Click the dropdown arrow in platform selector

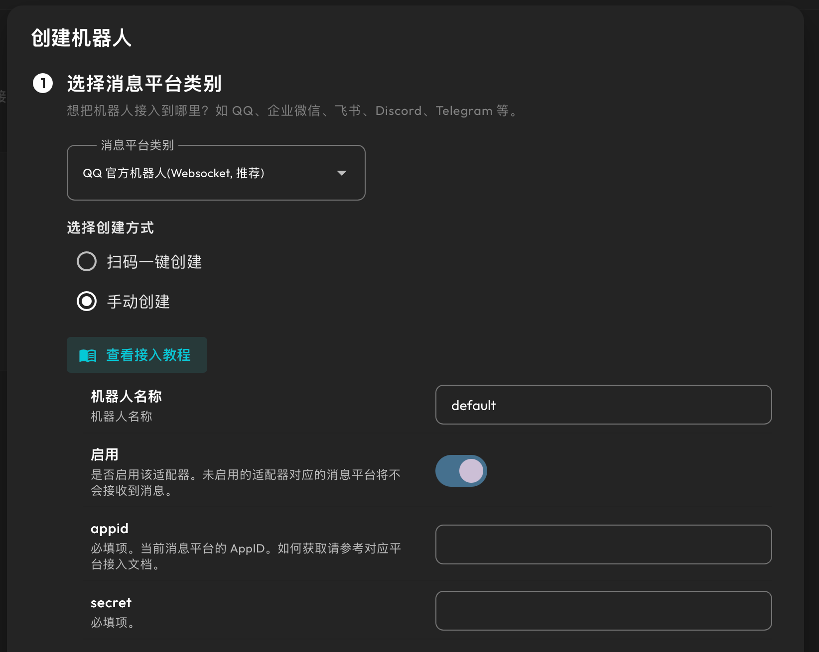tap(342, 173)
